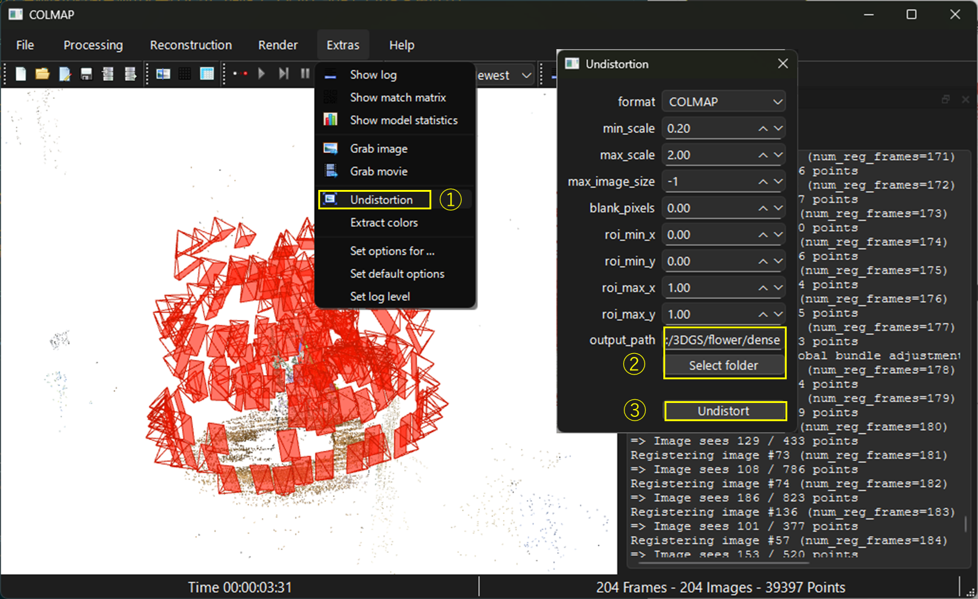The height and width of the screenshot is (599, 978).
Task: Pause reconstruction using the pause icon
Action: (305, 74)
